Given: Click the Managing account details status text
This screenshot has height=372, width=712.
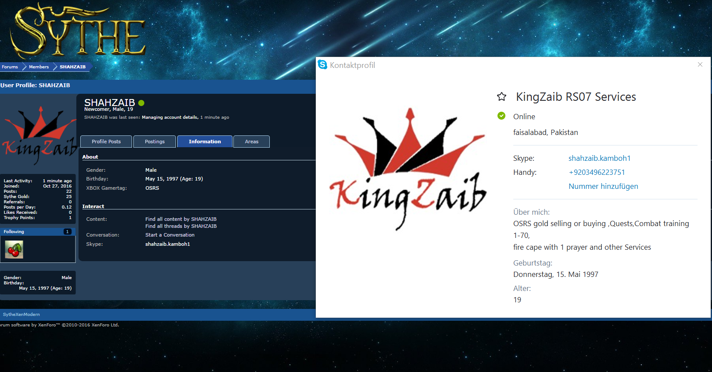Looking at the screenshot, I should (170, 117).
